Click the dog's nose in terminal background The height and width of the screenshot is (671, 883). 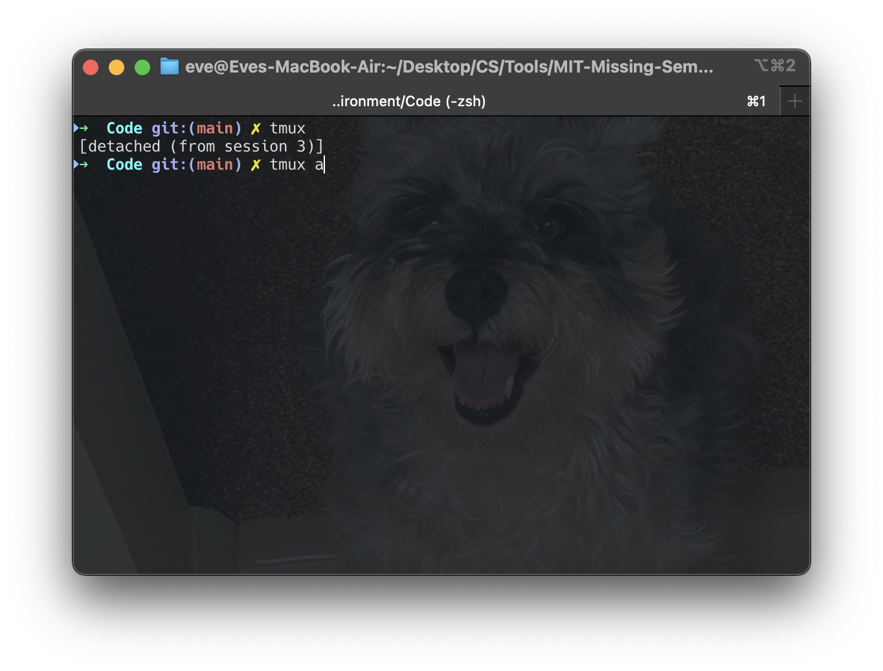tap(475, 293)
